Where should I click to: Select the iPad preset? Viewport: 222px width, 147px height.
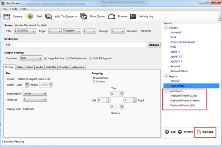[x=173, y=47]
